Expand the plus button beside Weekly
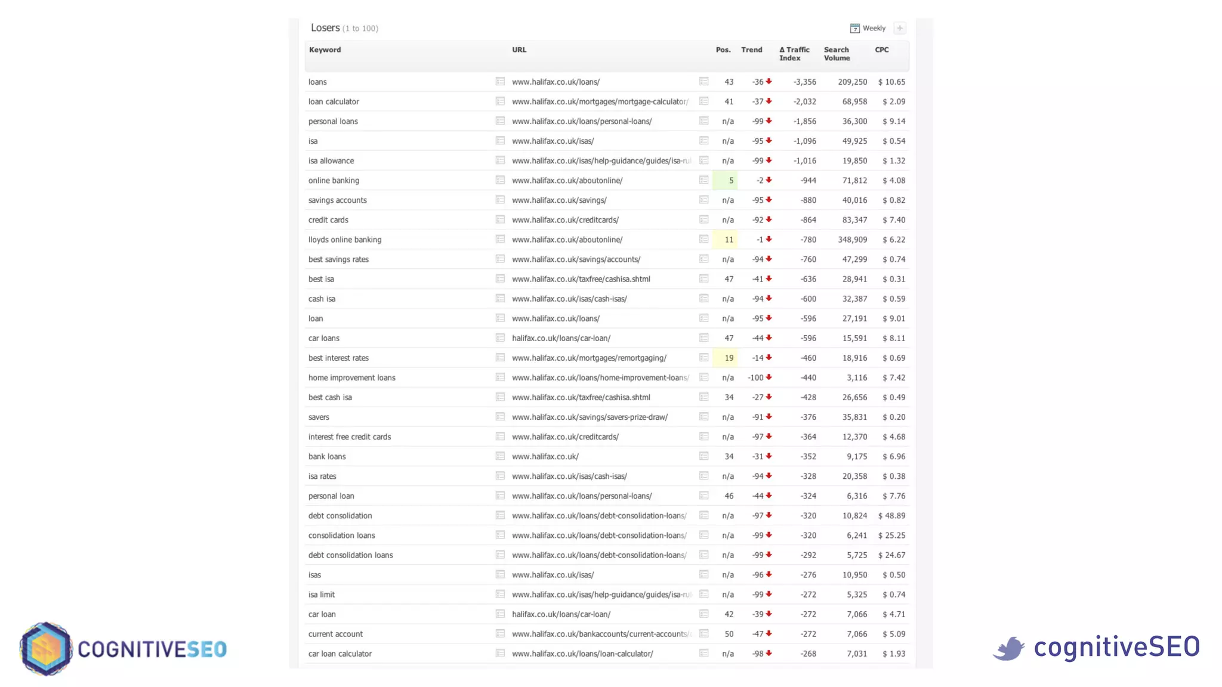The width and height of the screenshot is (1222, 687). pos(900,28)
